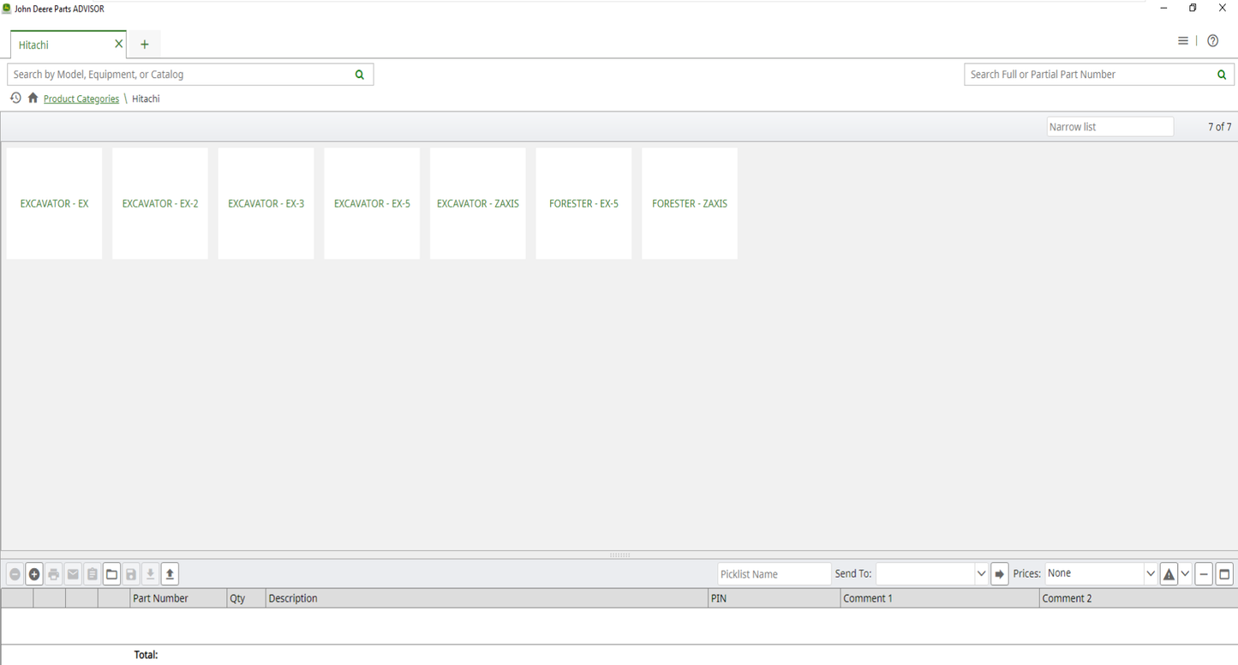
Task: Open the EXCAVATOR - EX-3 category tile
Action: coord(266,204)
